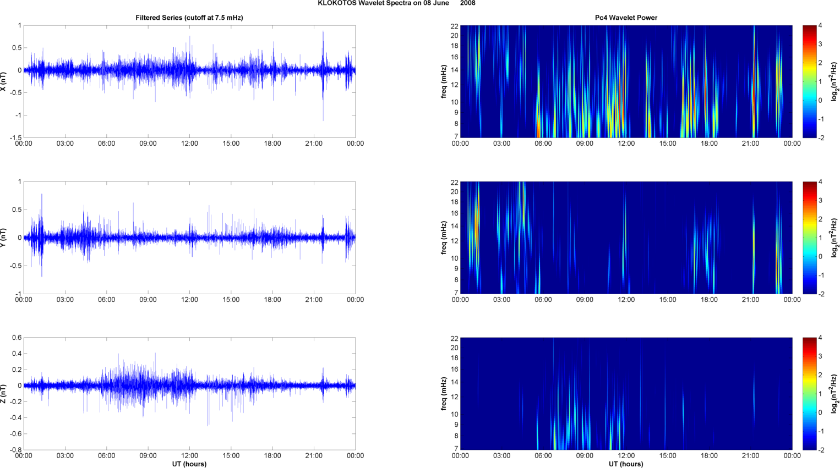The image size is (840, 468).
Task: Click "freq (mHz)" label of the middle spectrogram
Action: coord(443,238)
